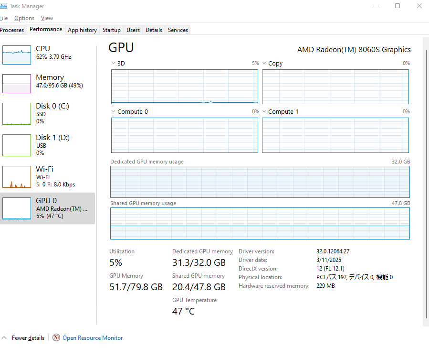Click the 'Disk 1 (D:)' label

(53, 137)
